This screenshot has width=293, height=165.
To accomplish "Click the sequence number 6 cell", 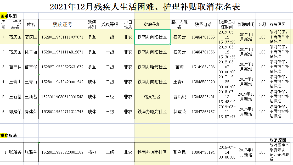I will (x=3, y=112).
